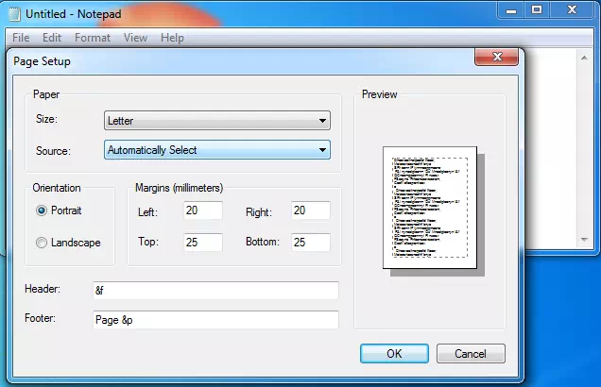
Task: Open the Source dropdown showing Automatically Select
Action: click(217, 150)
